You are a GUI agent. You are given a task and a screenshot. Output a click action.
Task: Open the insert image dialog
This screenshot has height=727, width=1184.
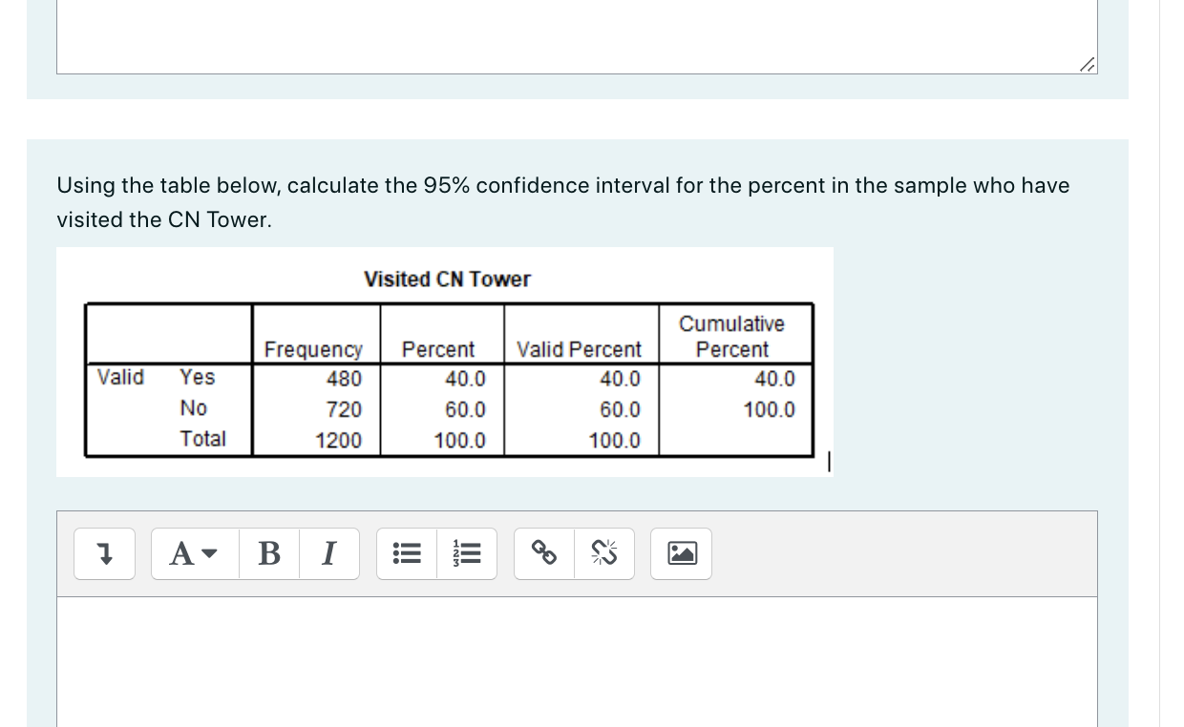click(681, 553)
